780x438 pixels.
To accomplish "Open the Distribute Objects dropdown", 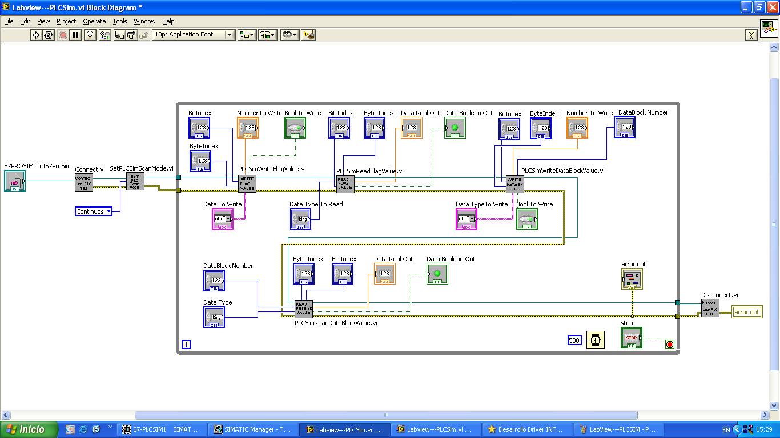I will click(x=268, y=35).
